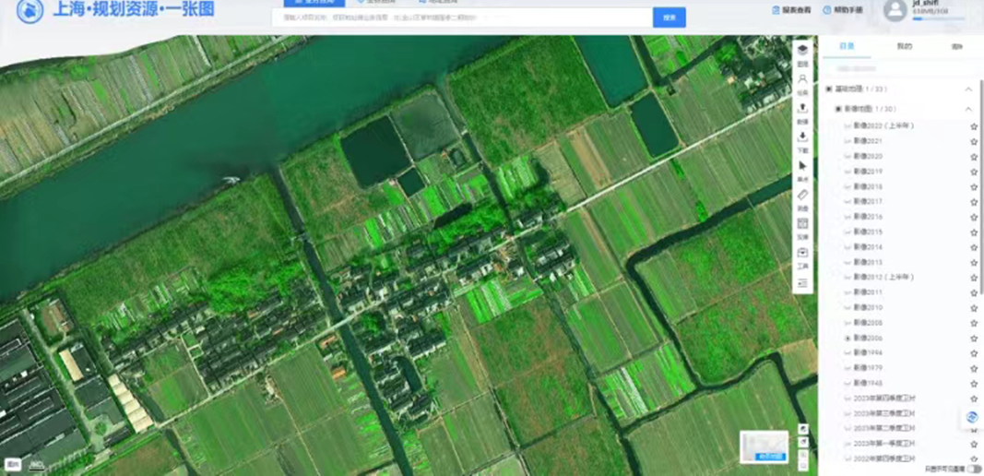Select the 影像2011 layer radio button
This screenshot has width=984, height=476.
[848, 292]
